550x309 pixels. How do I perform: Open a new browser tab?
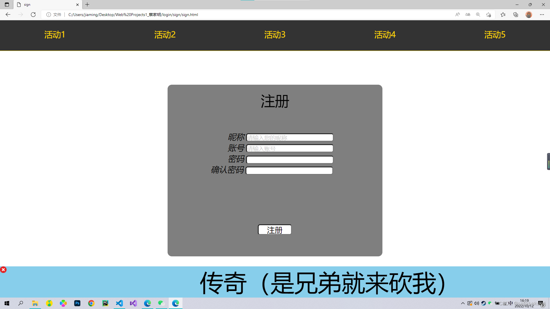click(87, 5)
